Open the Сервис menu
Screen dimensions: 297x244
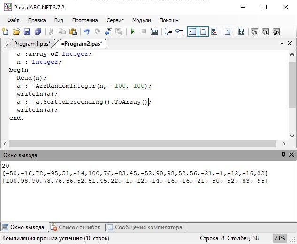pyautogui.click(x=115, y=20)
